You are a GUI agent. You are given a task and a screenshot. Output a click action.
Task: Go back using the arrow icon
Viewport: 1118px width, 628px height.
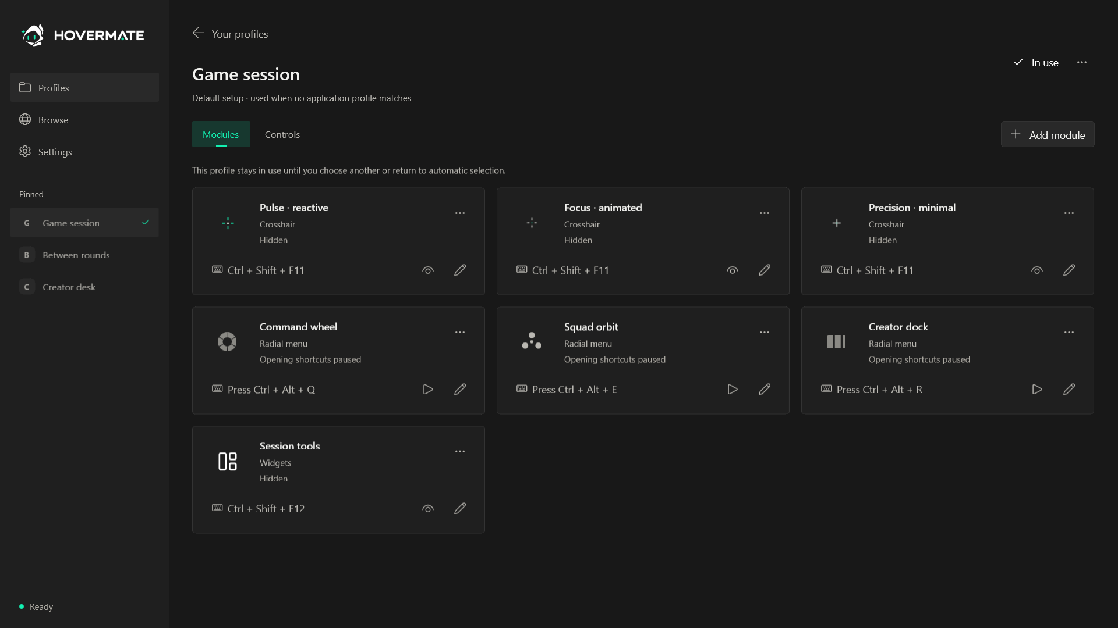point(199,33)
